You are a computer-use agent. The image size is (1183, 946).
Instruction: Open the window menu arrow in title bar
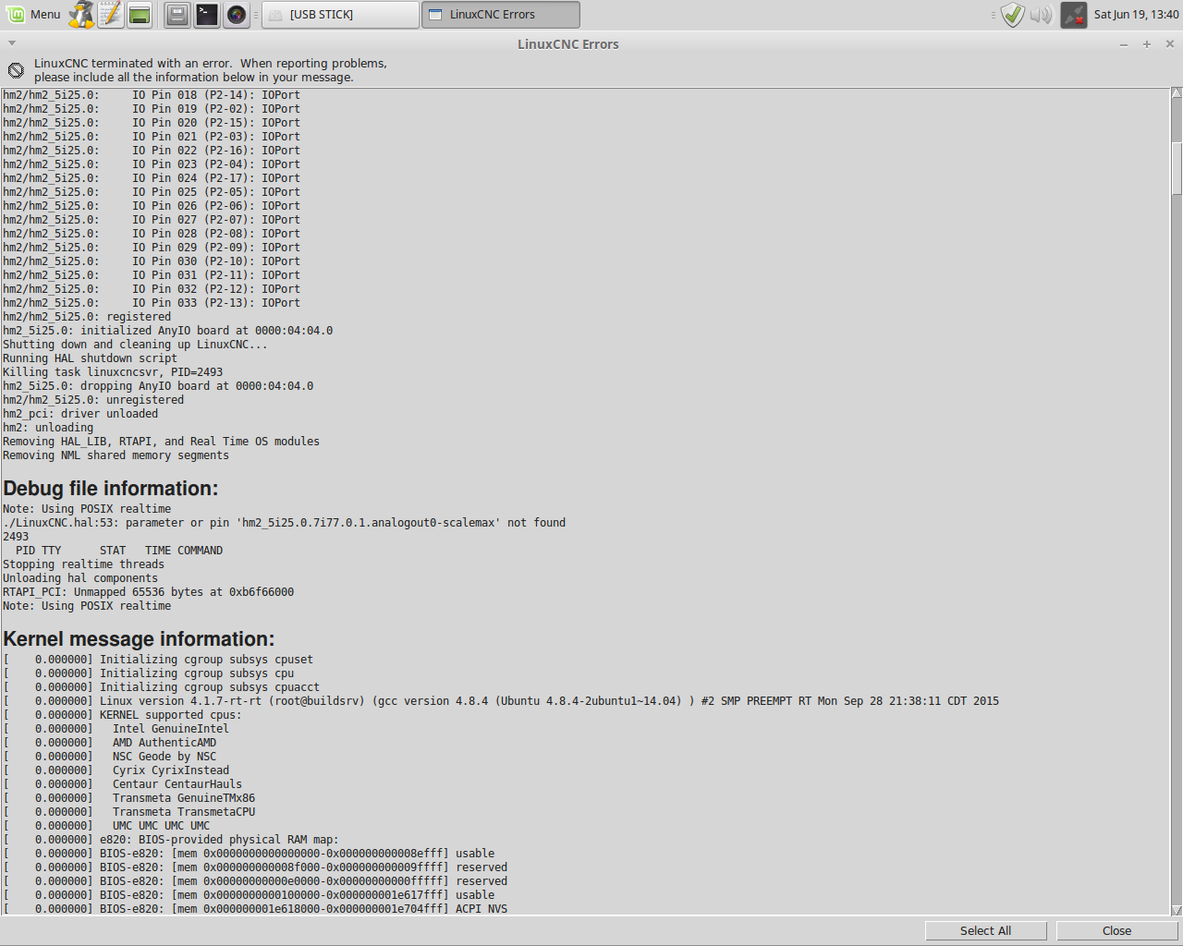coord(11,43)
